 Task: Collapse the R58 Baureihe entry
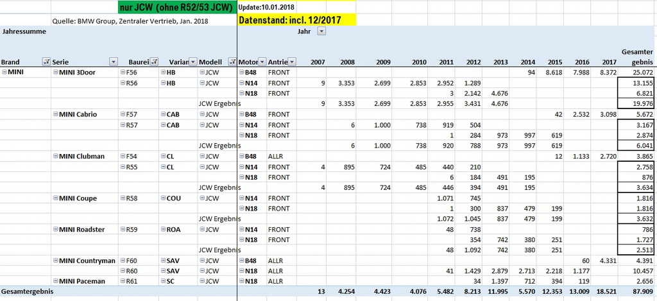[123, 198]
